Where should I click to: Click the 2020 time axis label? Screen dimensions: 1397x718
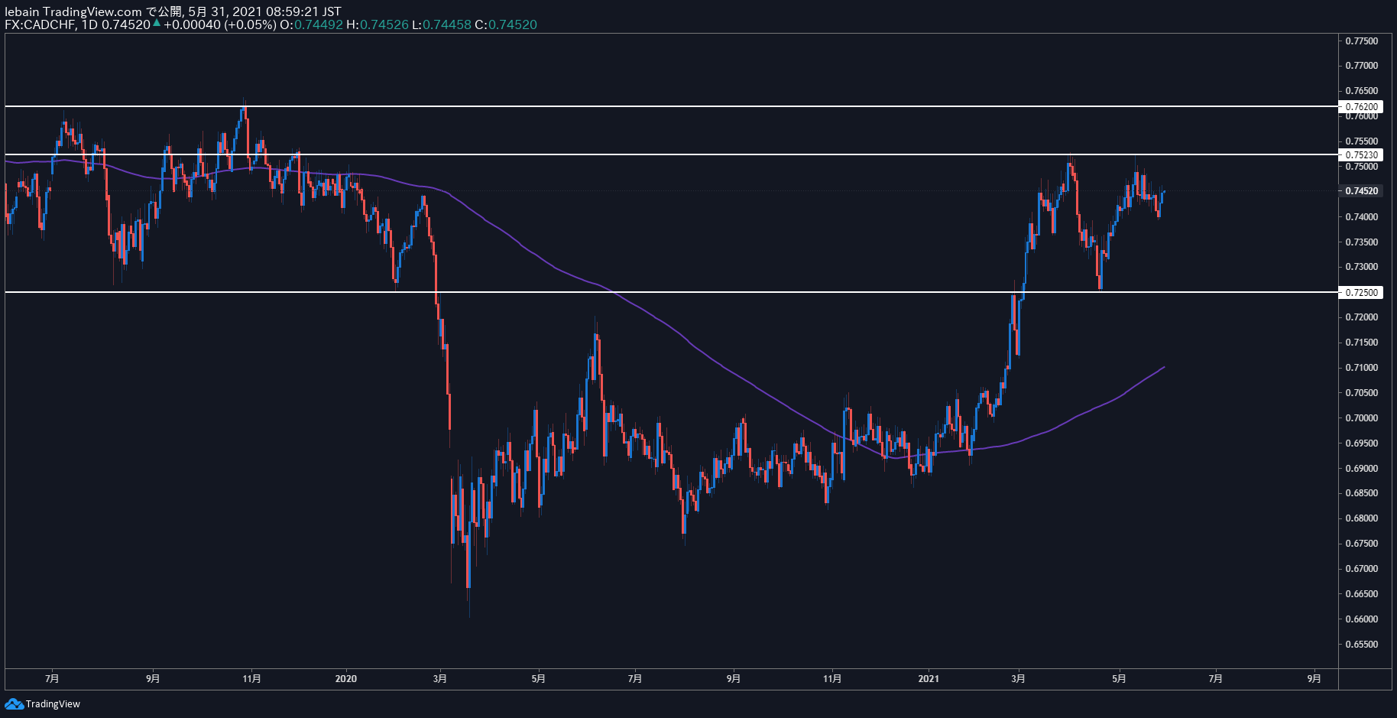coord(346,678)
